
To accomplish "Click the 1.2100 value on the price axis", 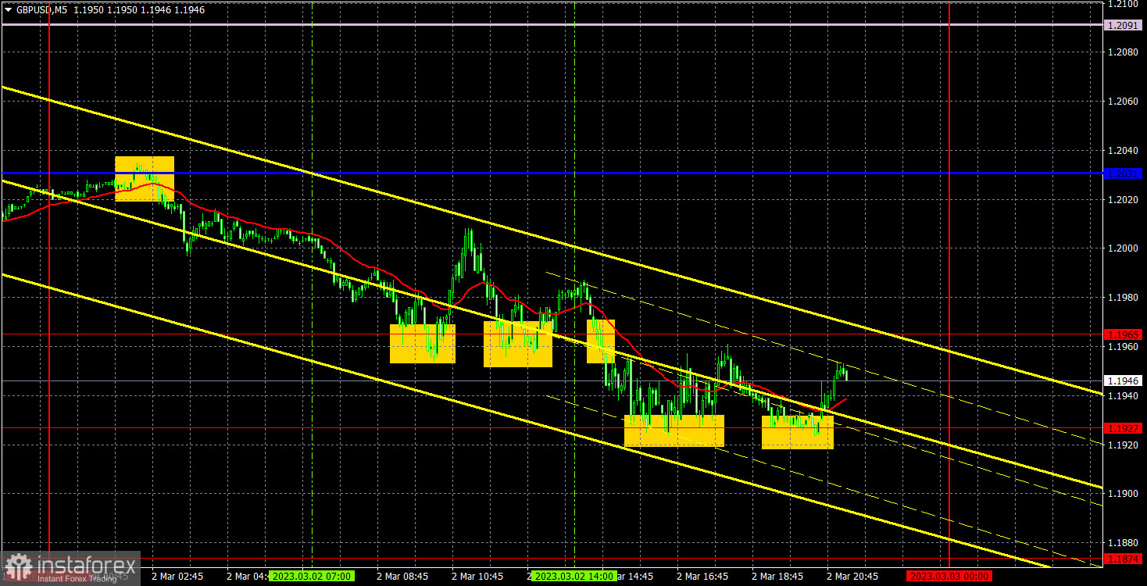I will pyautogui.click(x=1124, y=4).
